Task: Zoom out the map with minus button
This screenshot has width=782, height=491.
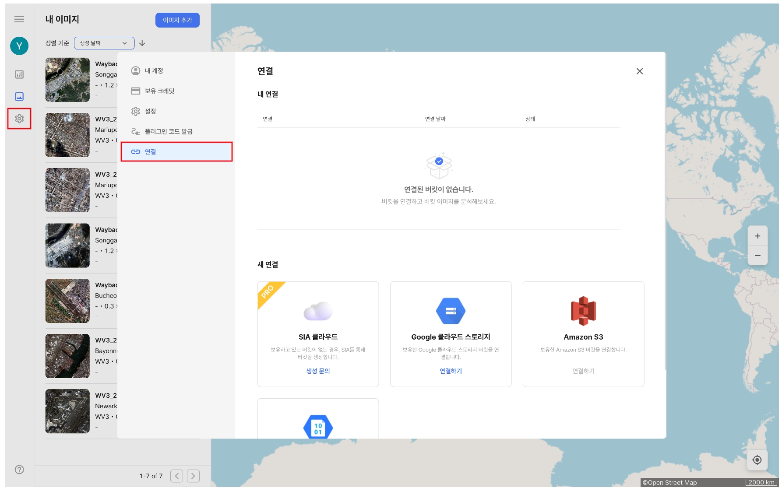Action: pos(757,256)
